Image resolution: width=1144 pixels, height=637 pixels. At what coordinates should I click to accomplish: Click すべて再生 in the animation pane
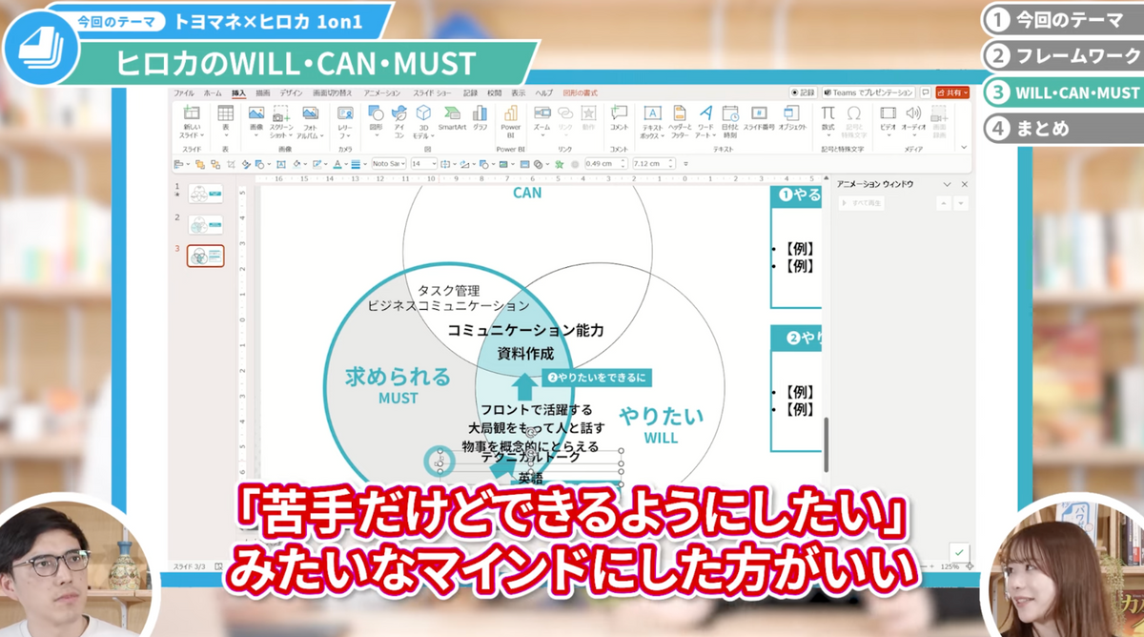(862, 203)
